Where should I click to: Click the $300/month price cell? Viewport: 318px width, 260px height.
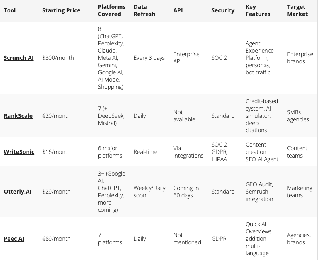pos(58,58)
